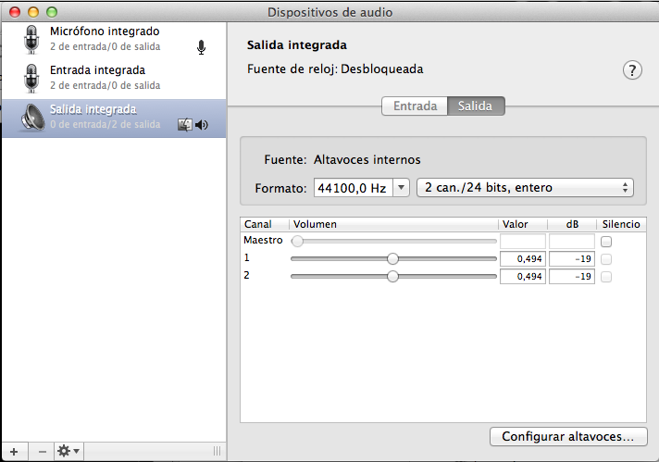
Task: Open the help question mark button
Action: click(x=633, y=70)
